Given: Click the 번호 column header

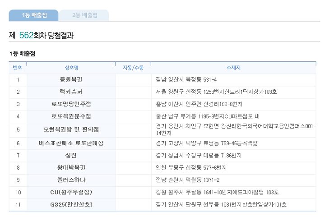Looking at the screenshot, I should tap(18, 68).
